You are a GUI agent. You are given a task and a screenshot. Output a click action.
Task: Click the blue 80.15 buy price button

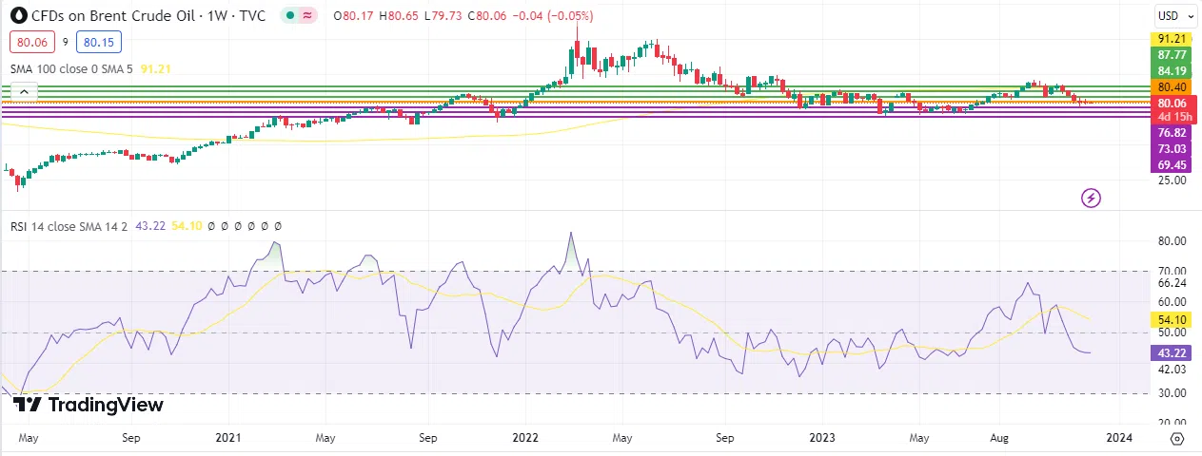point(101,42)
